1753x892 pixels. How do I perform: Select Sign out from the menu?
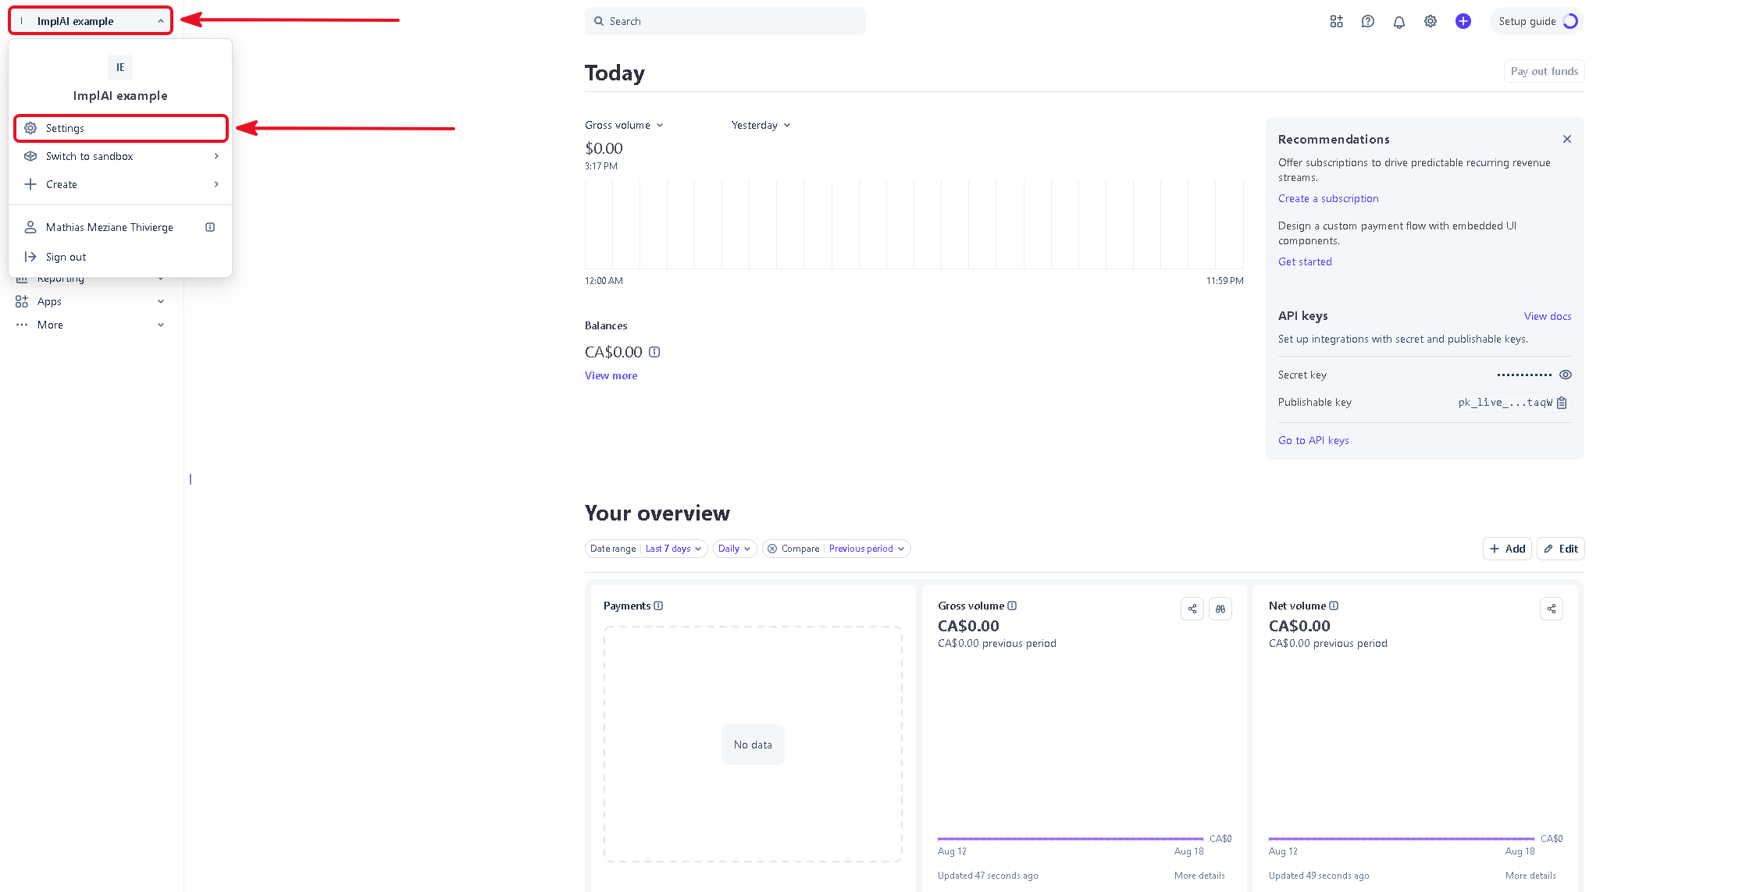(x=121, y=257)
